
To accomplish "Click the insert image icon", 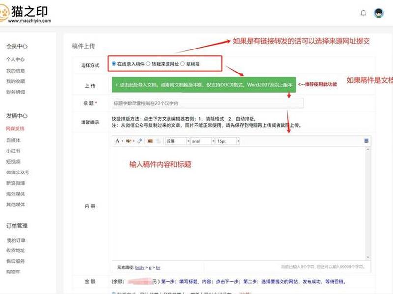I will point(150,141).
